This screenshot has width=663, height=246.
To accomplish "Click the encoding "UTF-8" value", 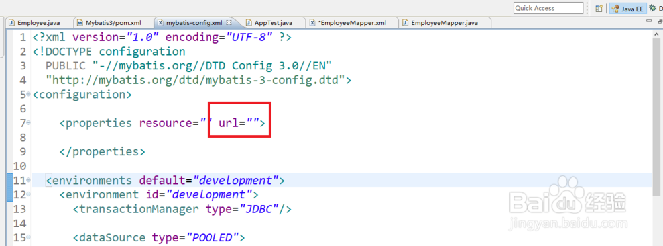I will [x=250, y=37].
